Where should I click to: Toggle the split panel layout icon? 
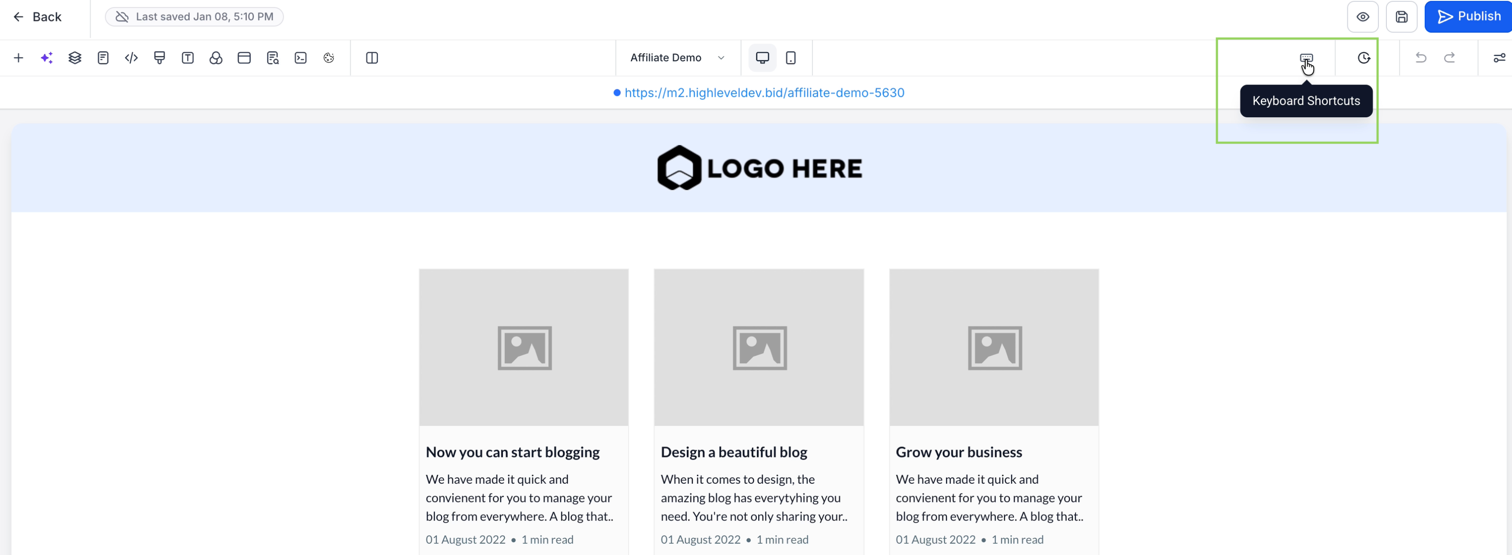[372, 57]
